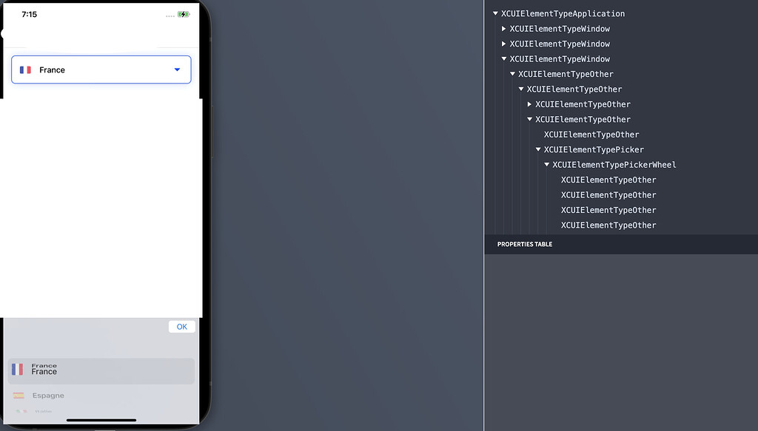Viewport: 758px width, 431px height.
Task: Collapse the already expanded XCUIElementTypeWindow node
Action: pyautogui.click(x=503, y=59)
